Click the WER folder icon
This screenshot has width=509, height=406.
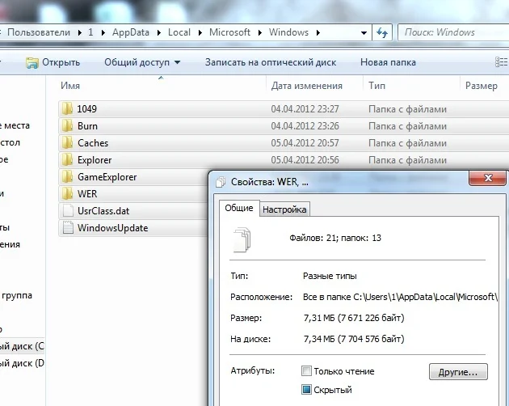pos(67,194)
